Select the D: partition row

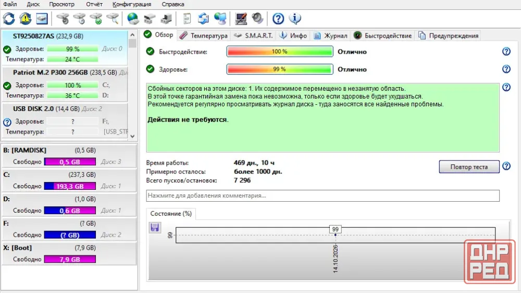69,204
